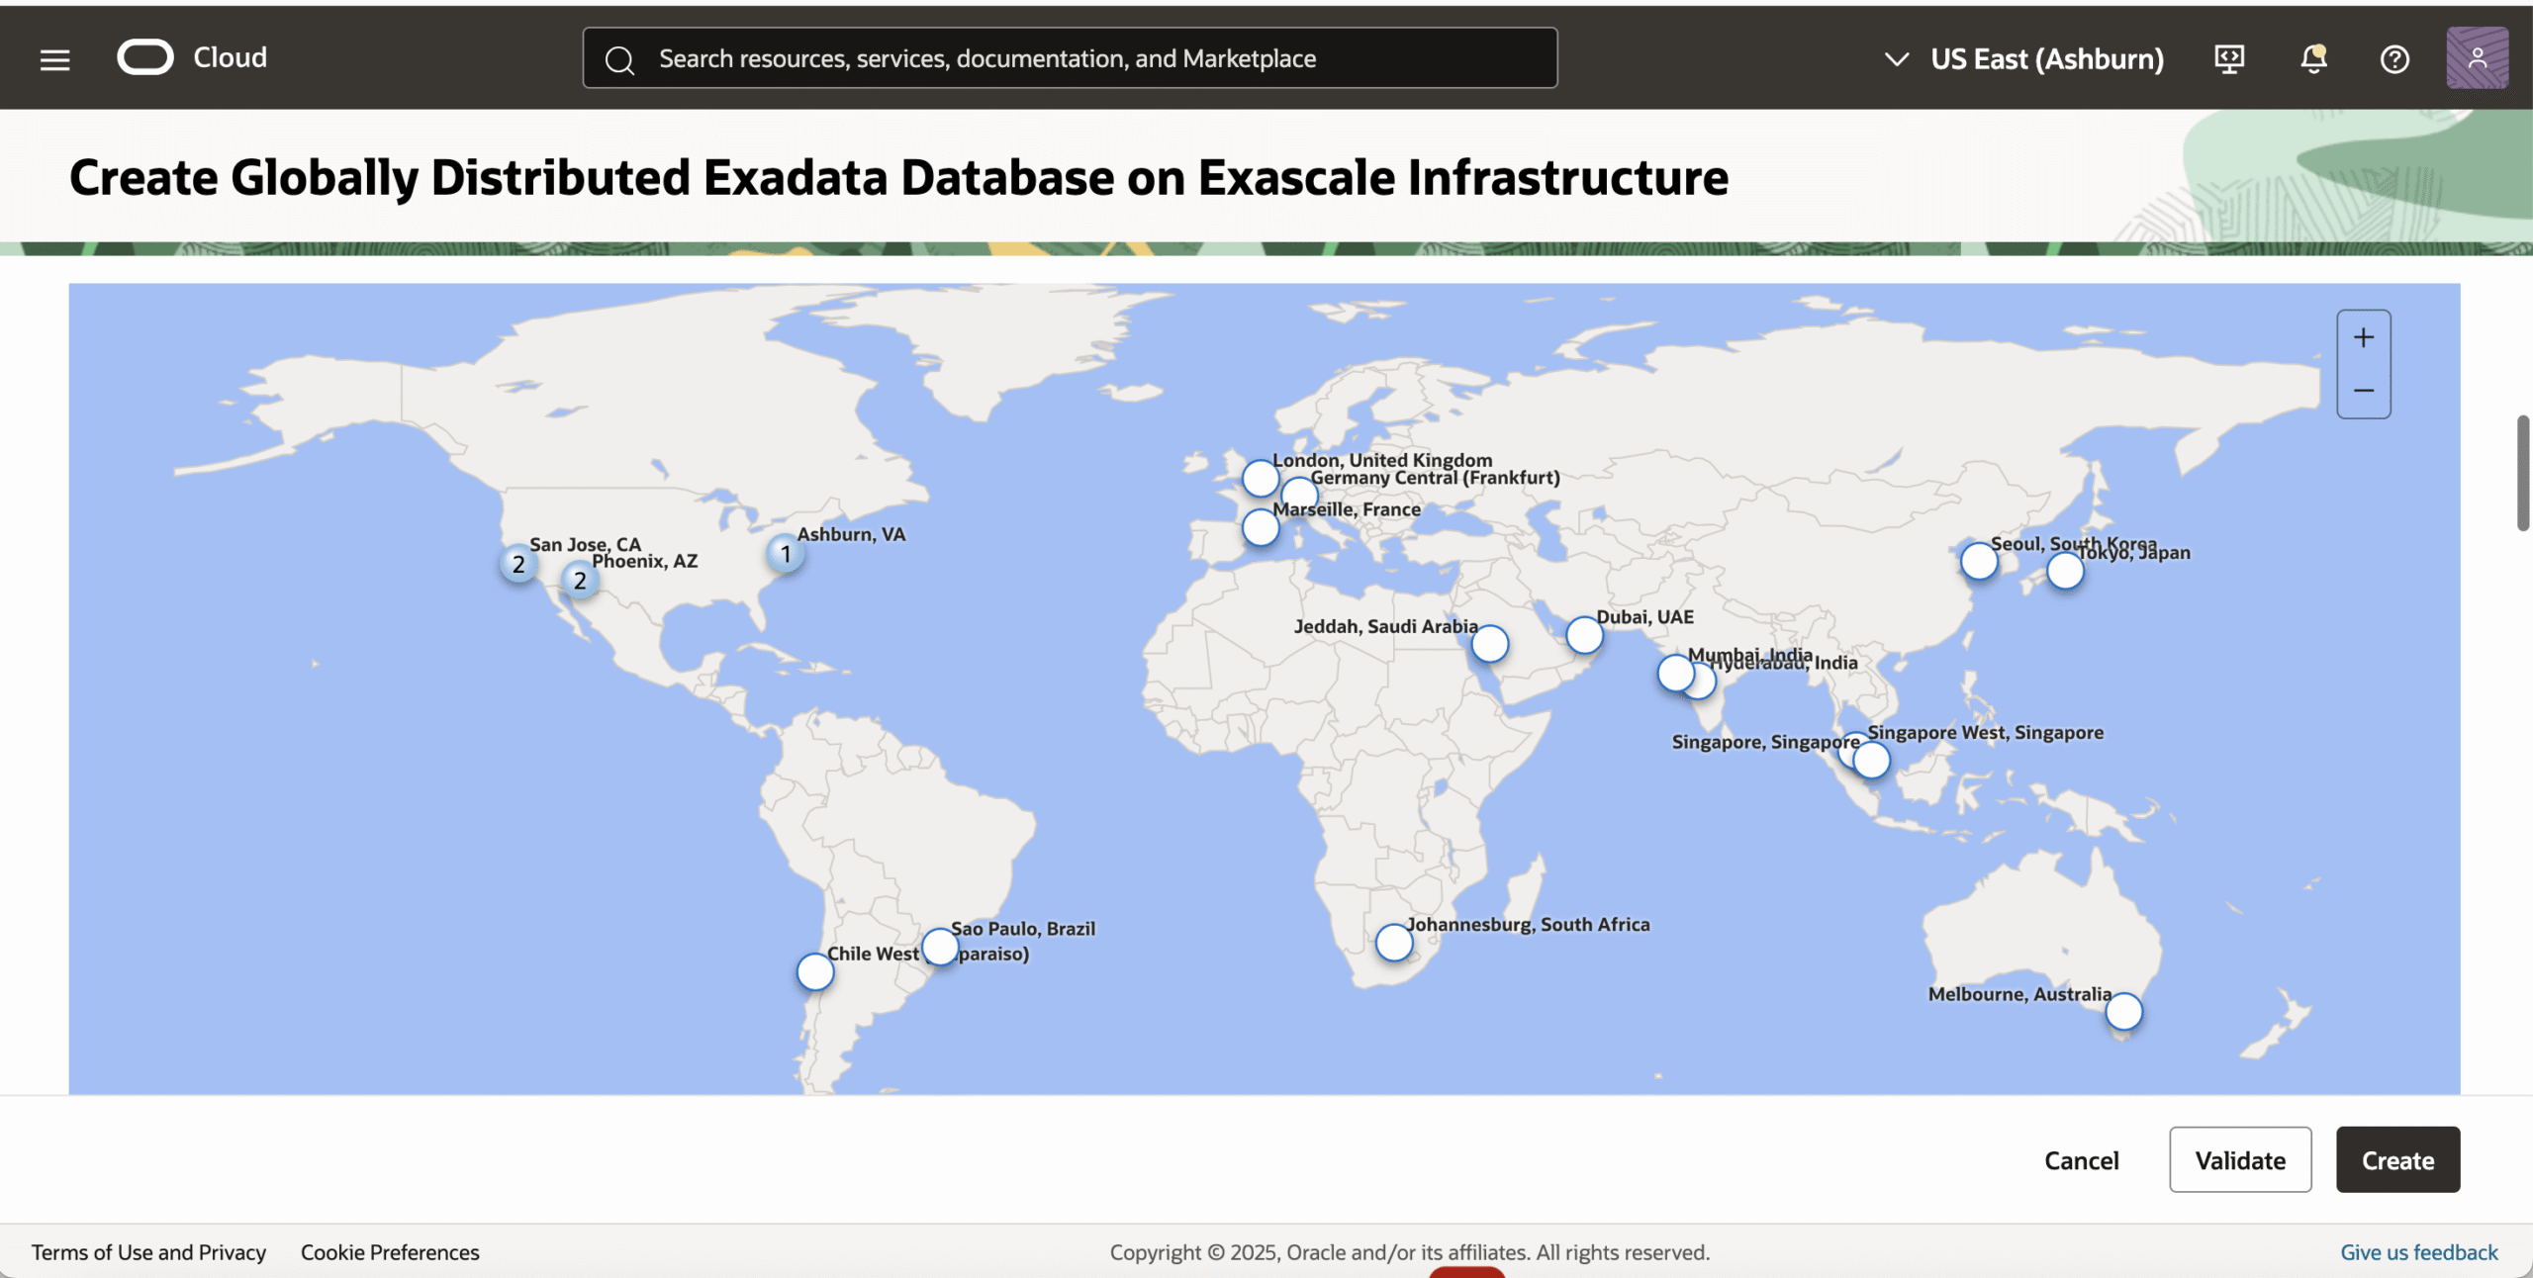The image size is (2533, 1278).
Task: Focus the resource search input field
Action: (1070, 58)
